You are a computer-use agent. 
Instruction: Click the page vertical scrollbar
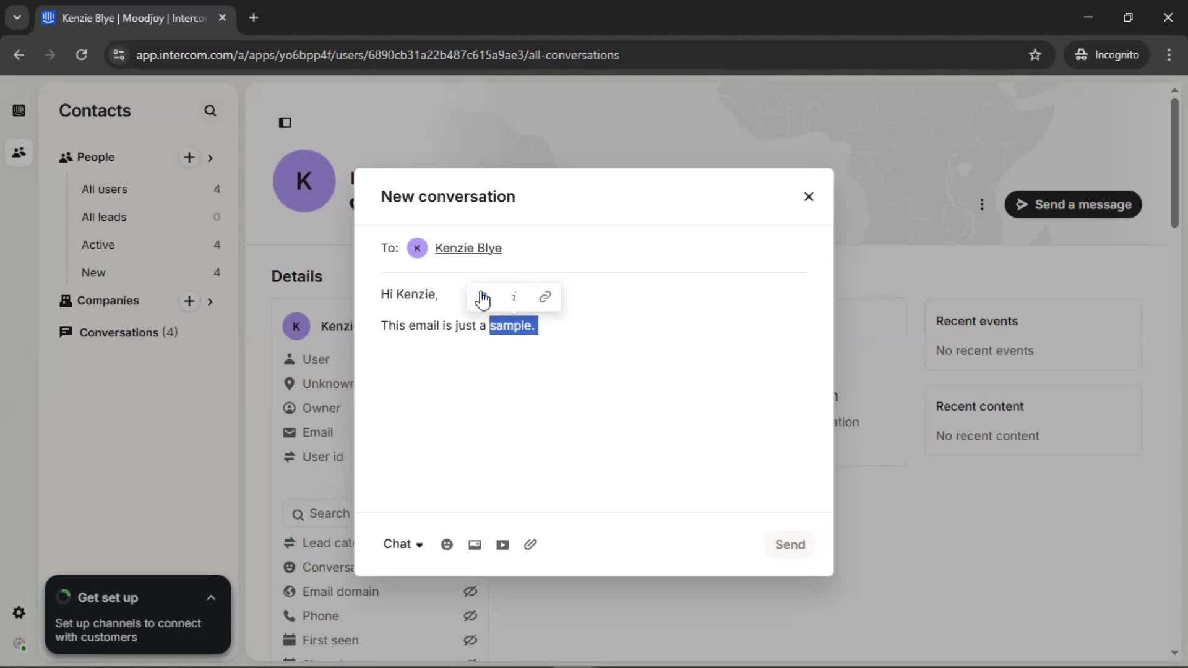coord(1174,162)
